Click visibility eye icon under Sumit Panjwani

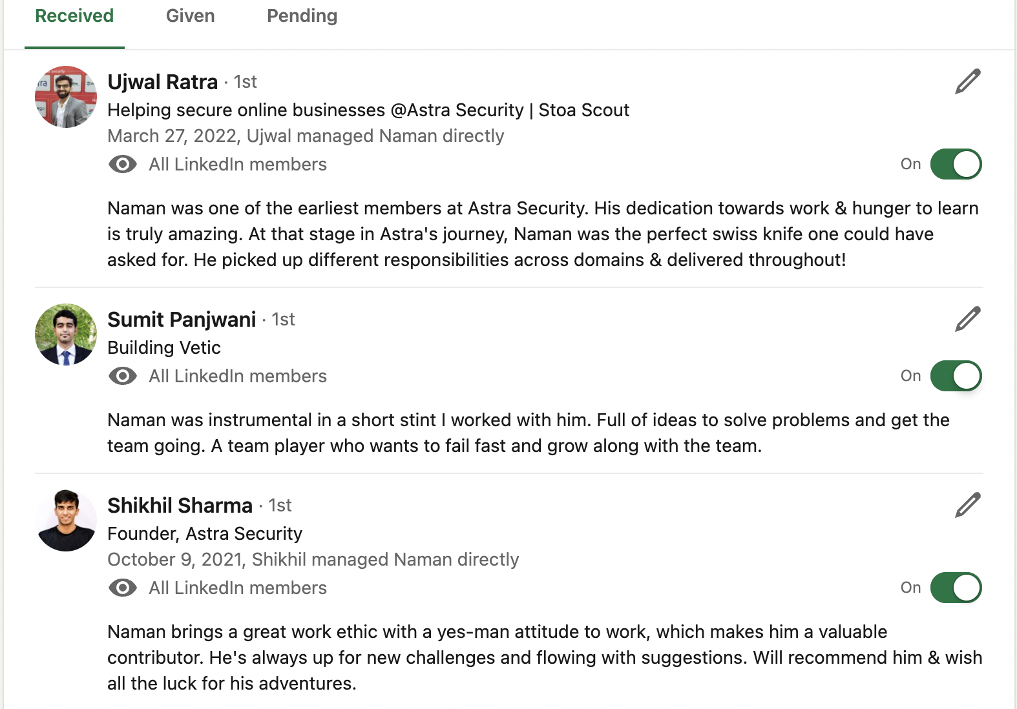[x=123, y=376]
